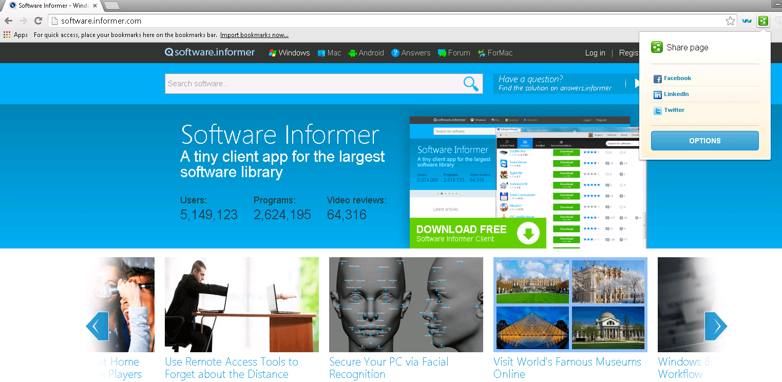This screenshot has height=382, width=782.
Task: Click the Import bookmarks now link
Action: pos(254,34)
